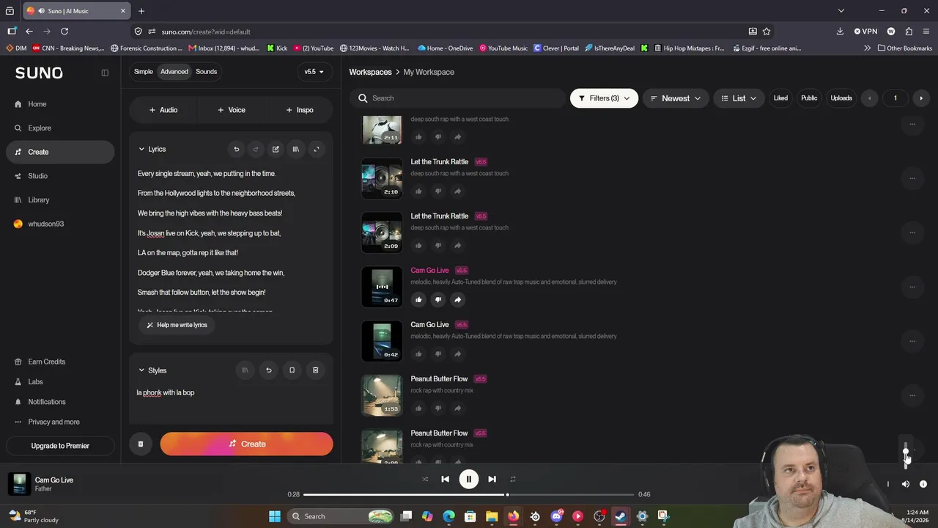Seek along the song progress bar
Viewport: 938px width, 528px height.
(468, 495)
